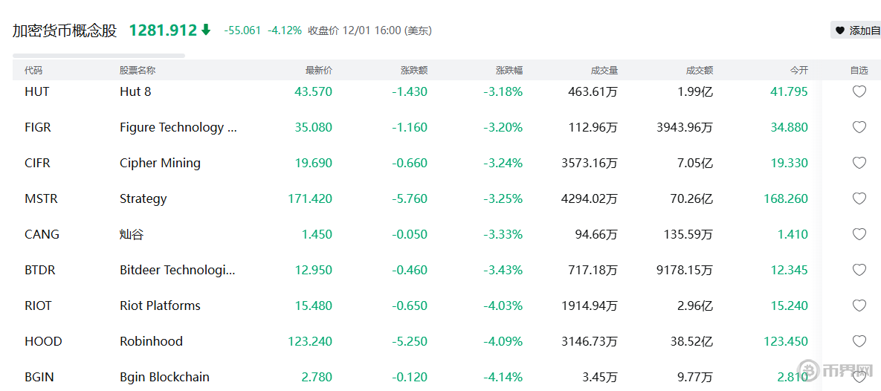This screenshot has width=881, height=391.
Task: Add Cipher Mining to watchlist heart
Action: click(x=859, y=164)
